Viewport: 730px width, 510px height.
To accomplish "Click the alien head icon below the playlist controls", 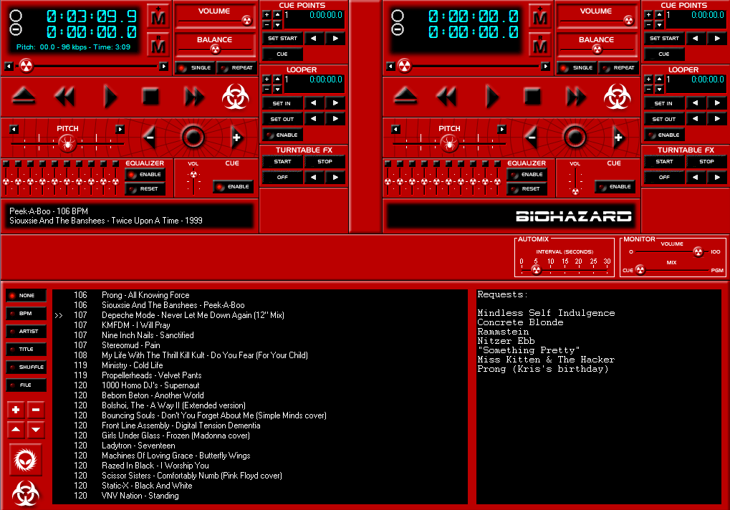I will [25, 460].
